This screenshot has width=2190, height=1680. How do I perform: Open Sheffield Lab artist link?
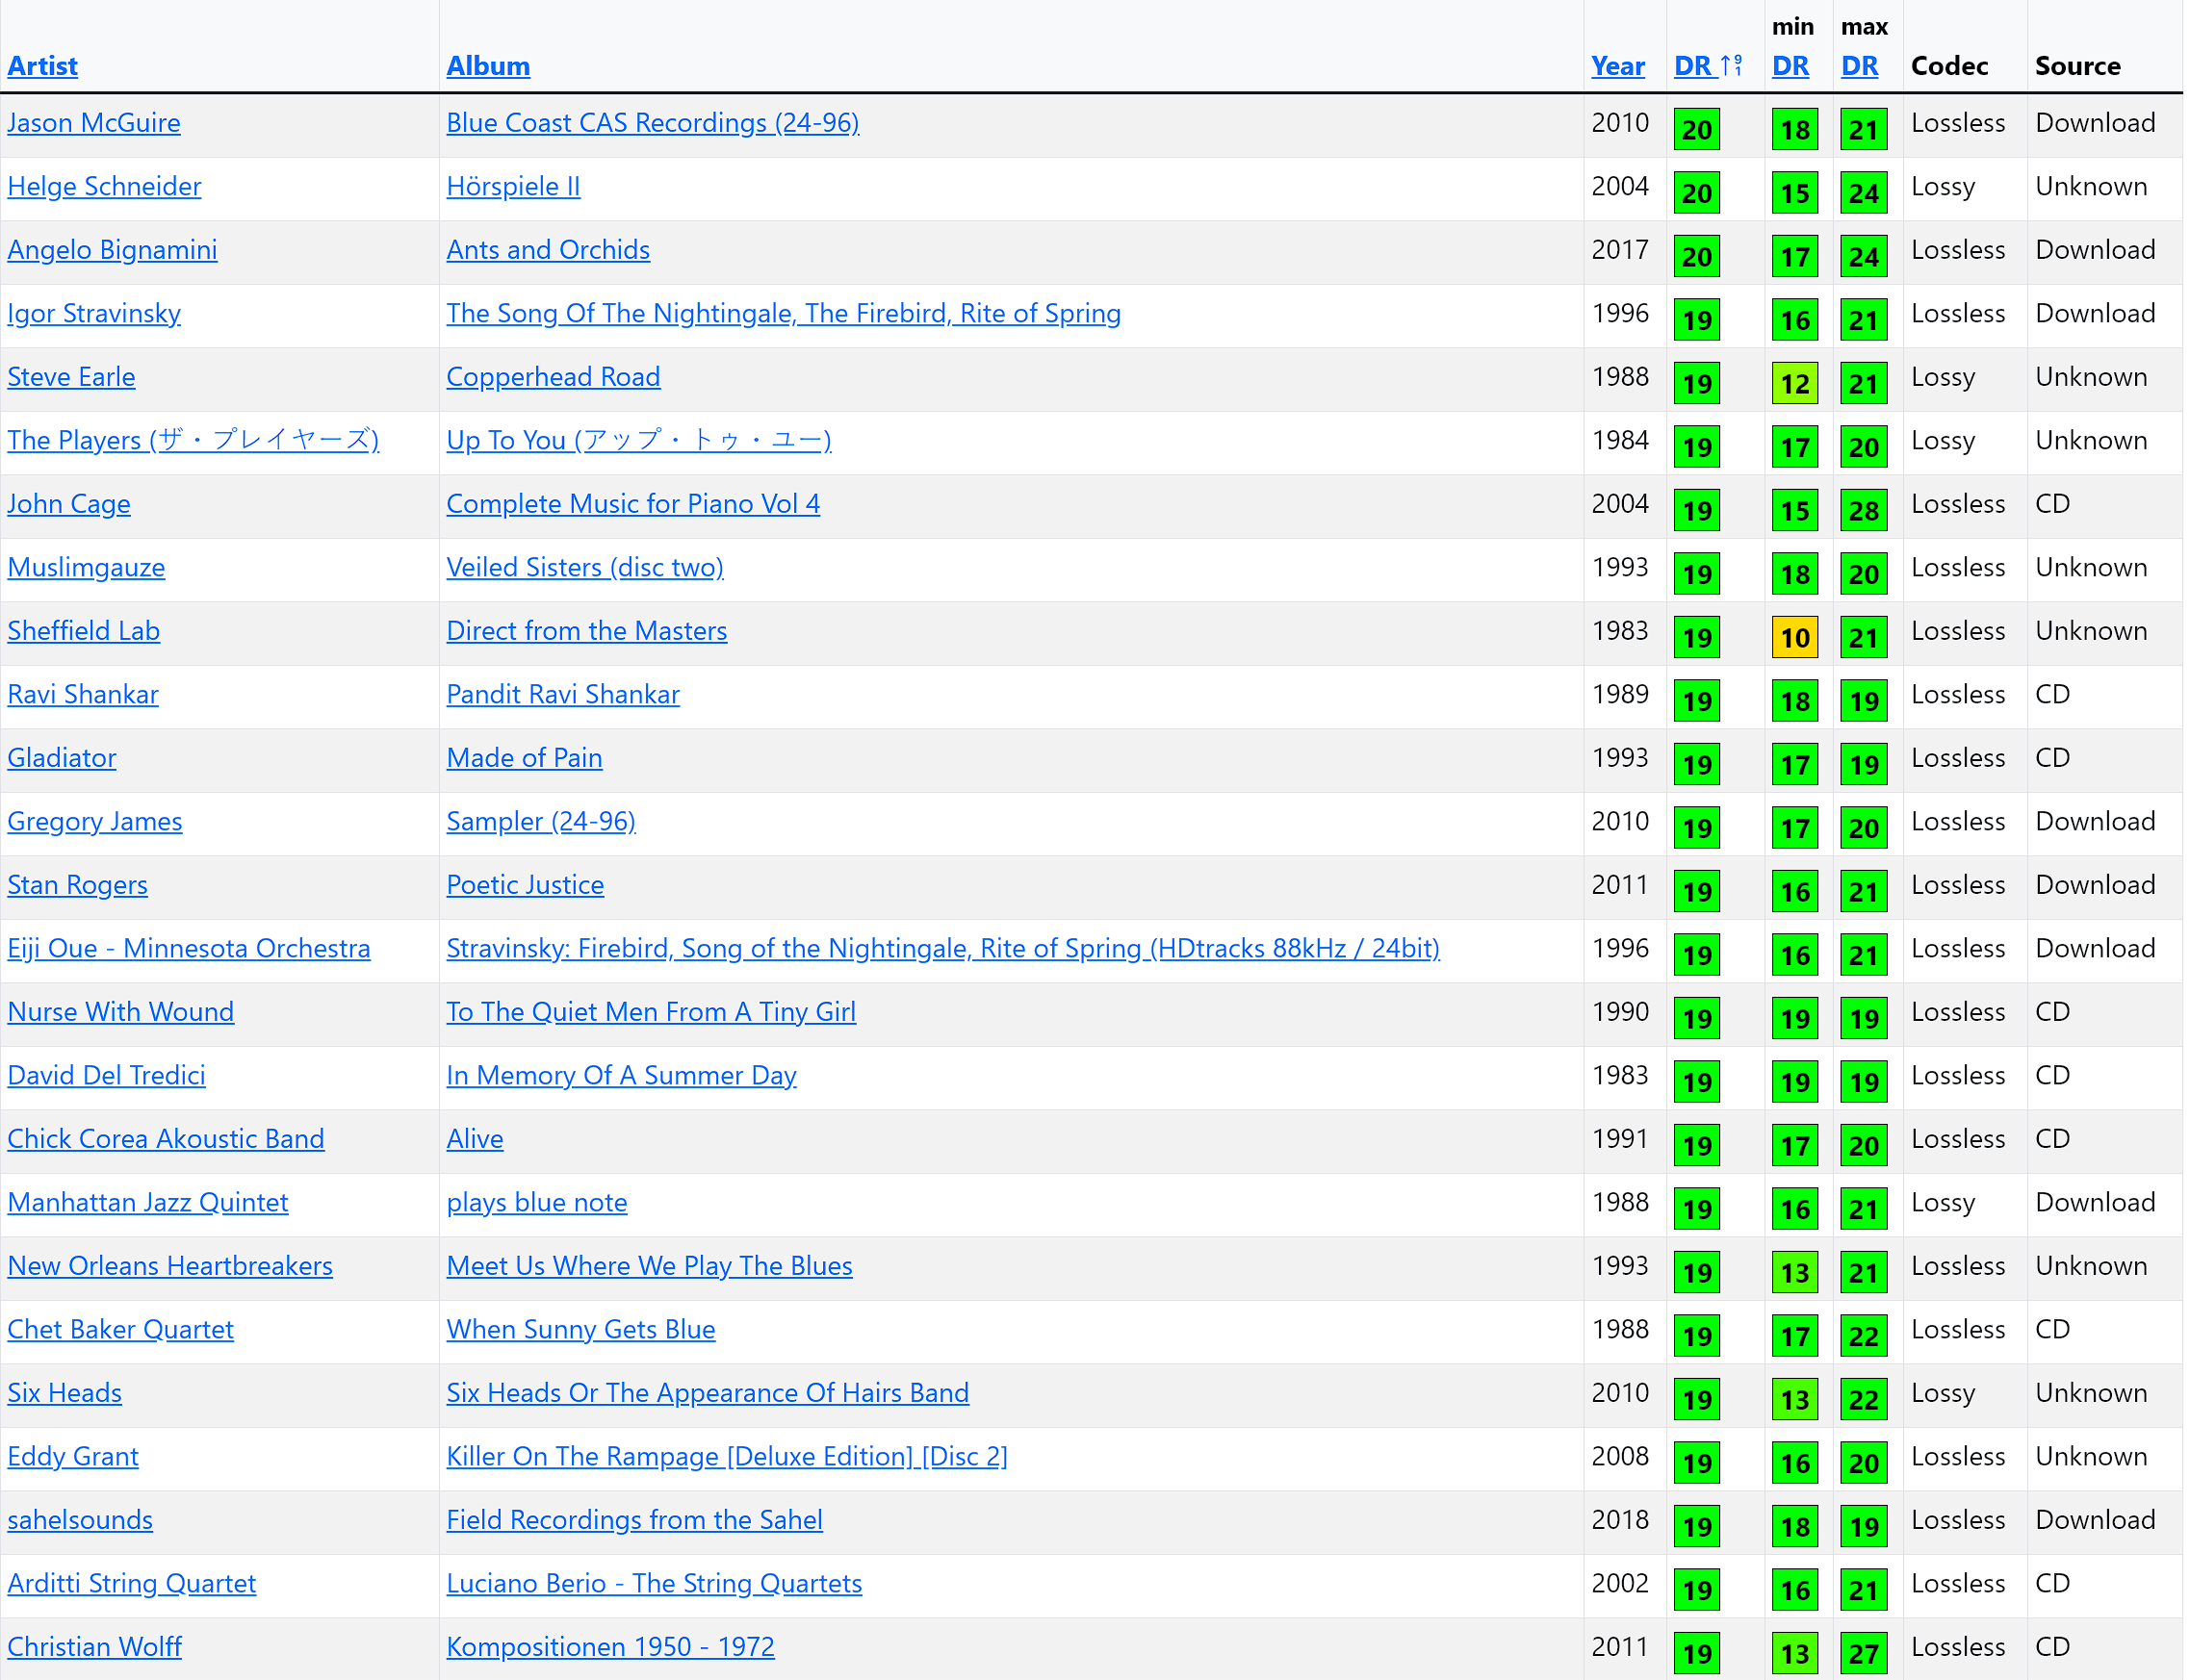pyautogui.click(x=83, y=631)
